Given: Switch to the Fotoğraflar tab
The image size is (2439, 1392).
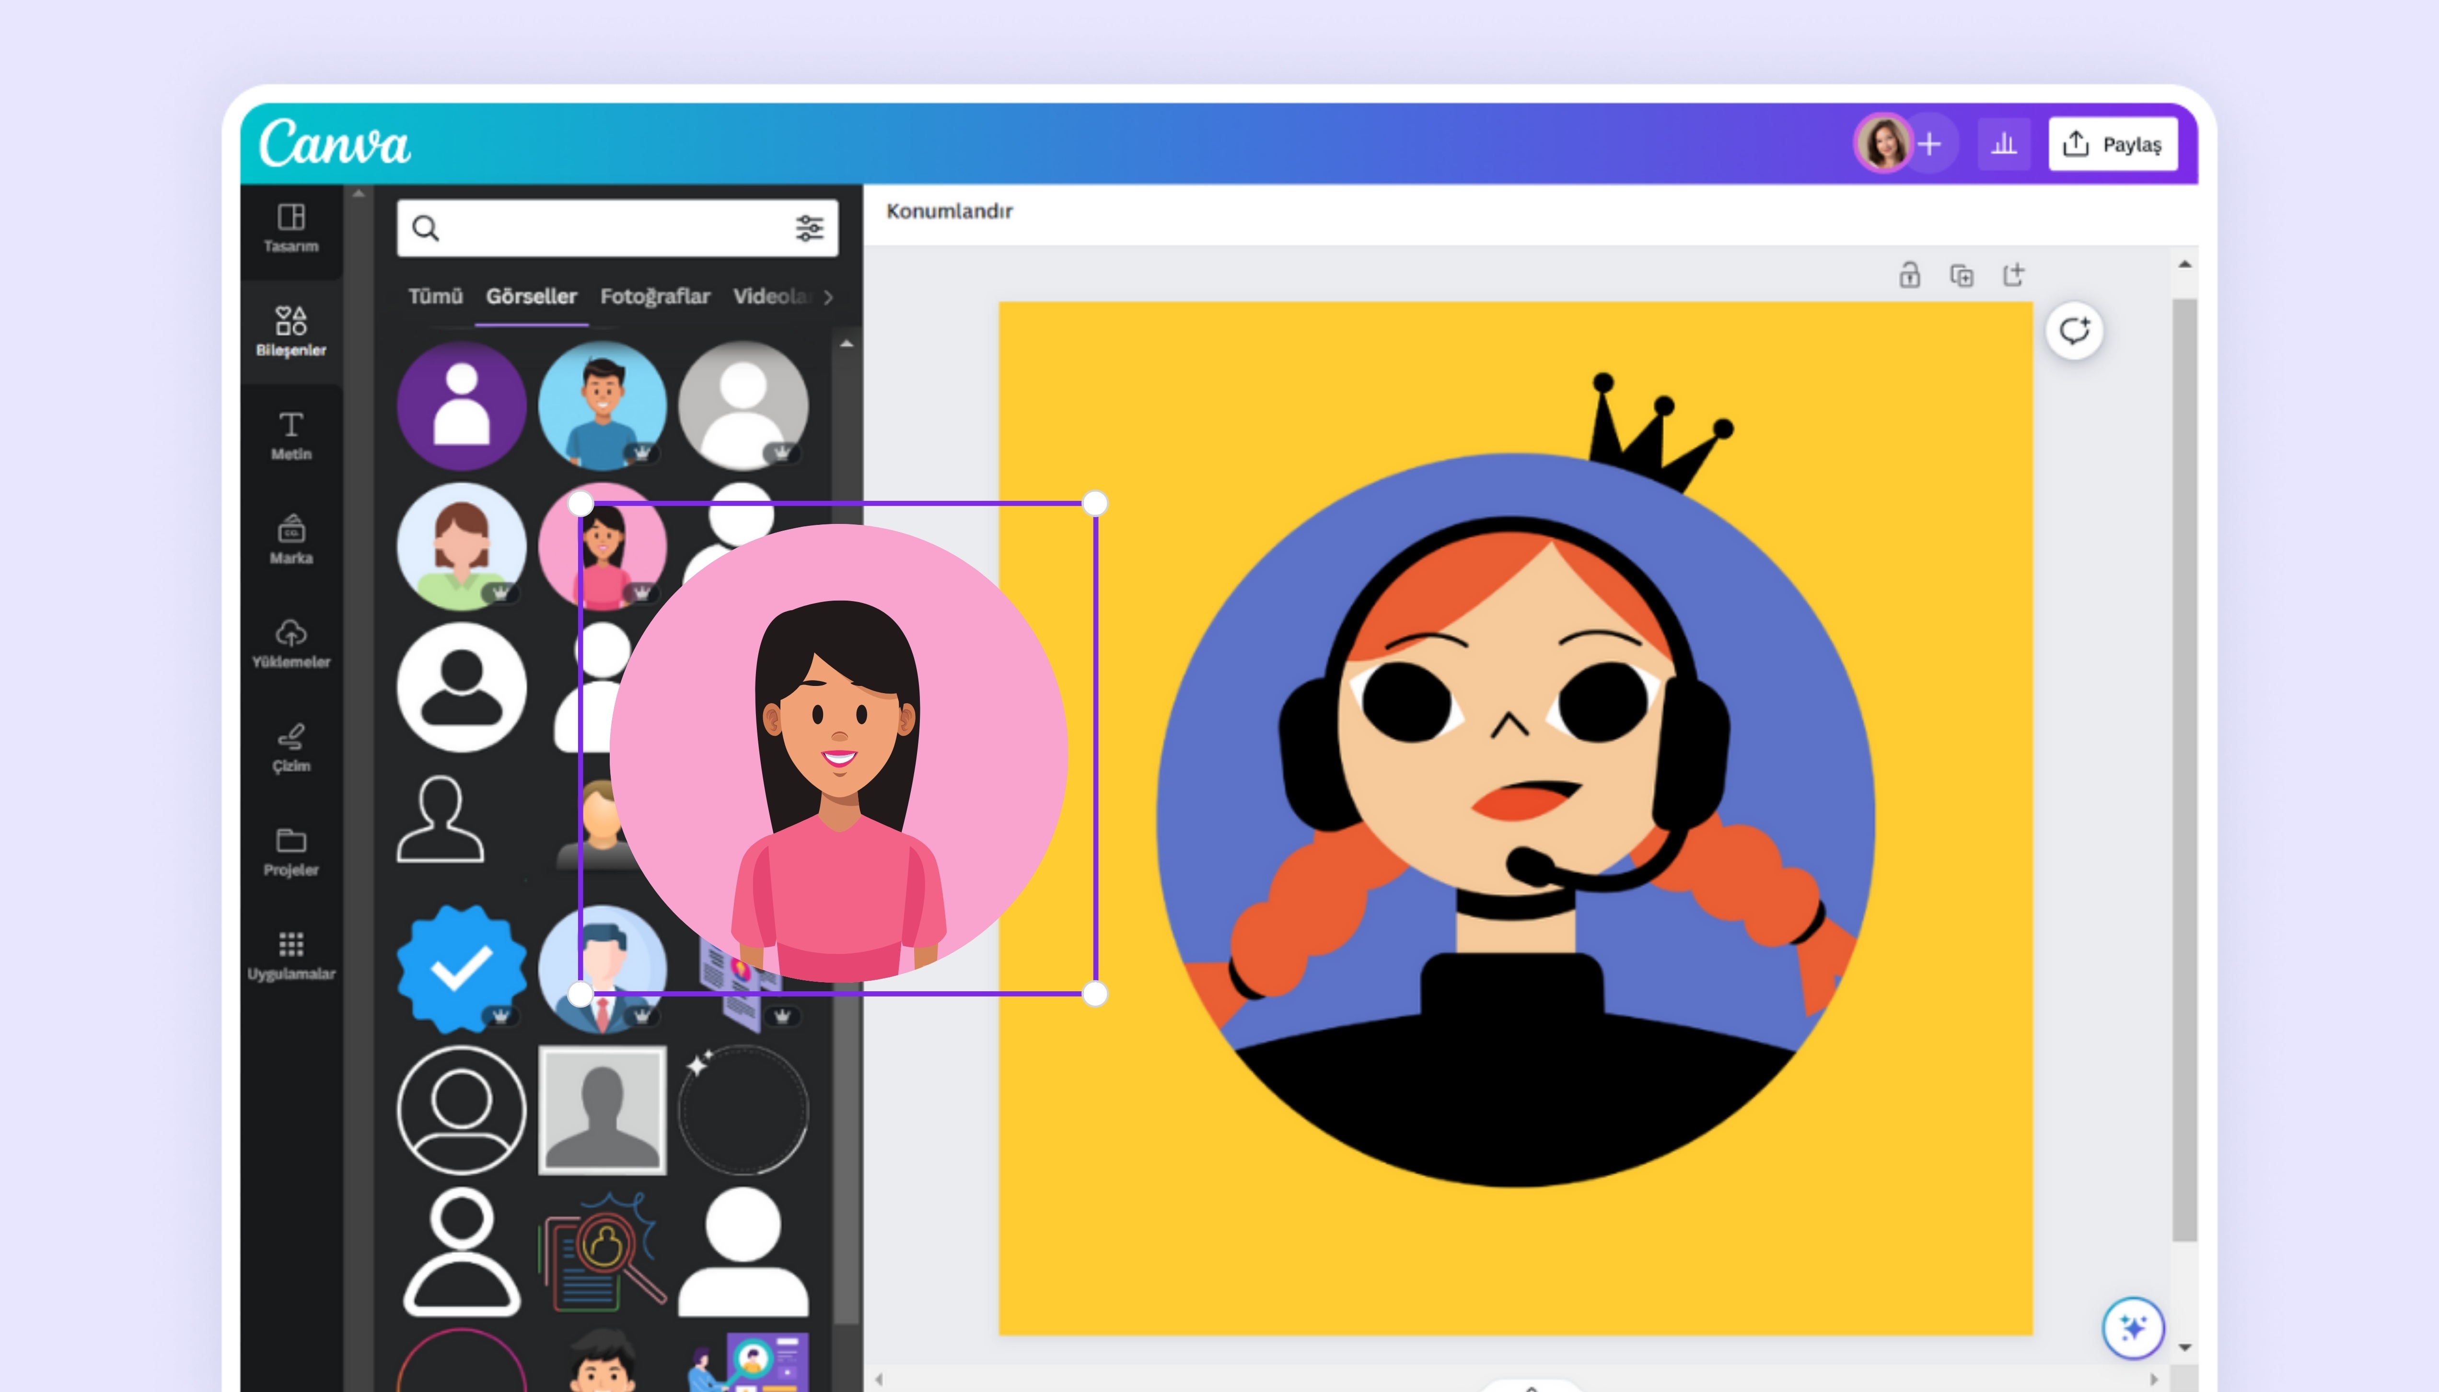Looking at the screenshot, I should click(655, 296).
